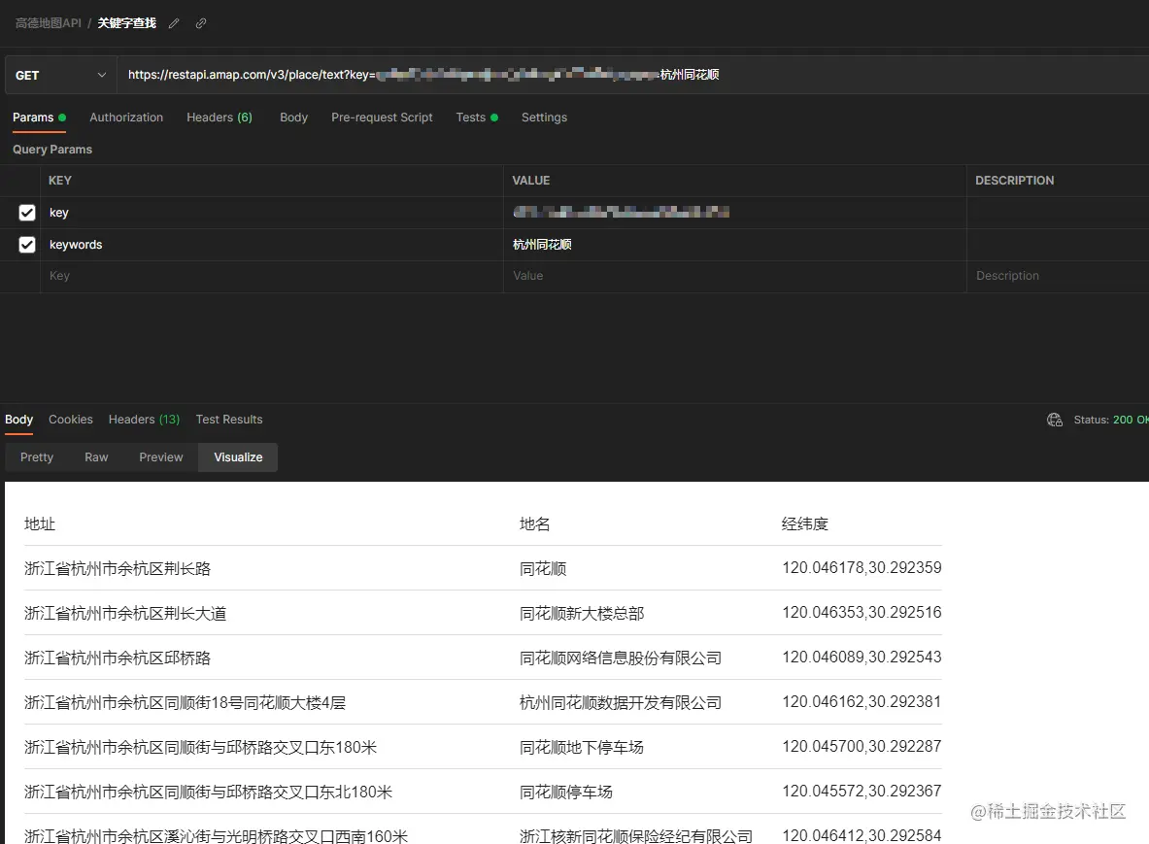Click the empty Description input row

(1058, 276)
